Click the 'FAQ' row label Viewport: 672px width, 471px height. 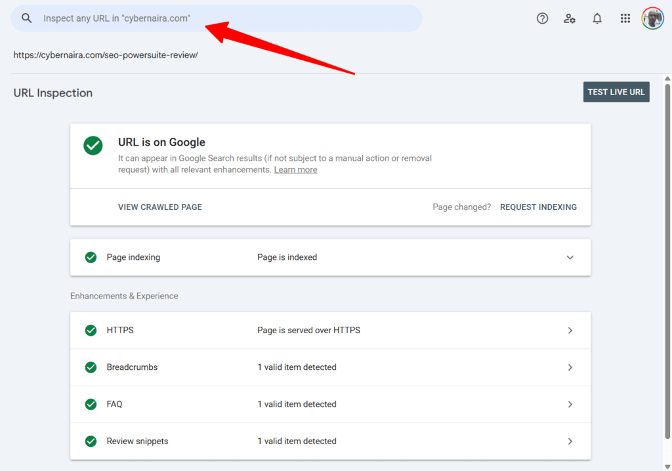tap(114, 404)
